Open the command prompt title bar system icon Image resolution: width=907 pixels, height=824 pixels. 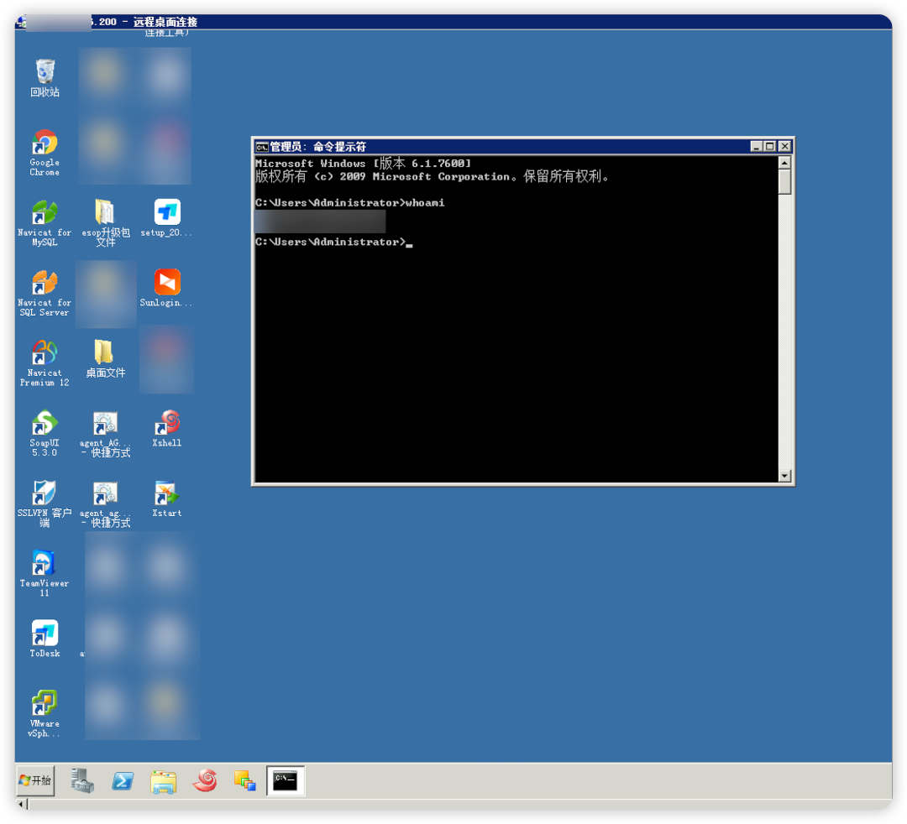[x=261, y=147]
